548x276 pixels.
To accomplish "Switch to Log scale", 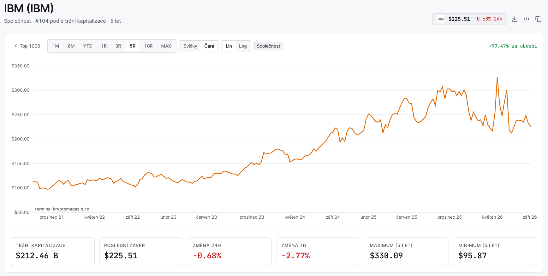I will pos(243,46).
